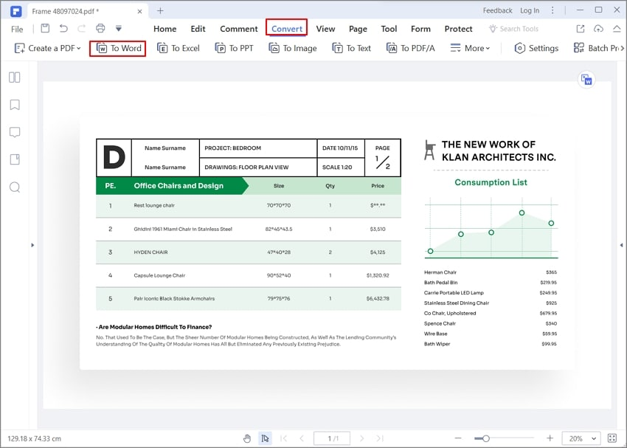Switch to the Convert ribbon tab
Image resolution: width=627 pixels, height=448 pixels.
click(x=286, y=29)
